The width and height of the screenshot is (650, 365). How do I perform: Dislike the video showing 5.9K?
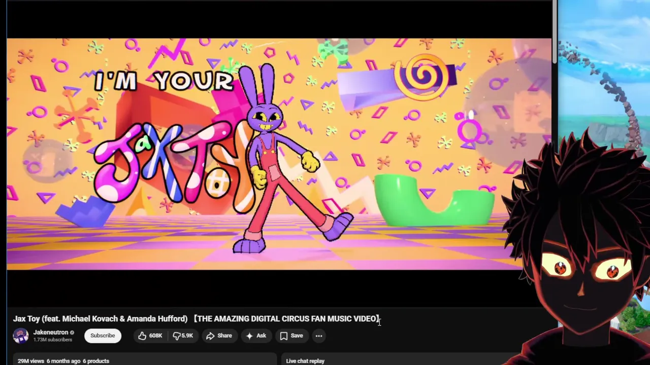183,336
